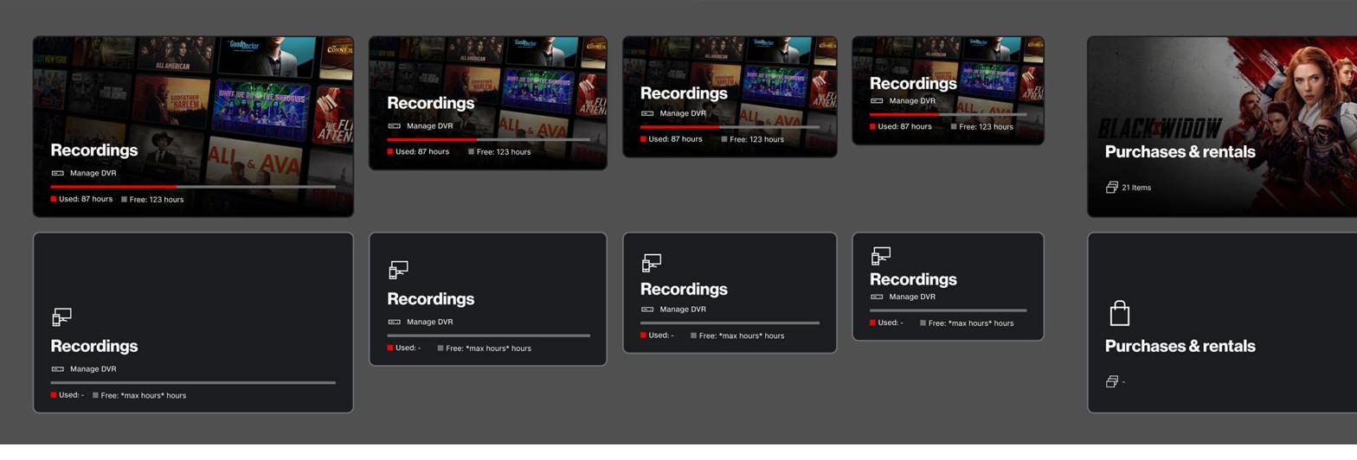Click the red Used swatch on the largest empty Recordings card
The width and height of the screenshot is (1357, 460).
[54, 394]
